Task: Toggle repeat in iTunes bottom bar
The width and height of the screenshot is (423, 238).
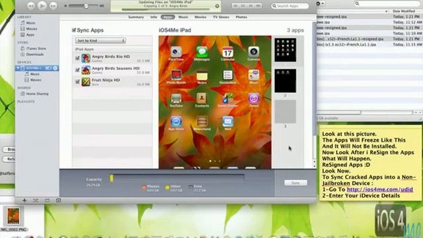Action: click(47, 200)
